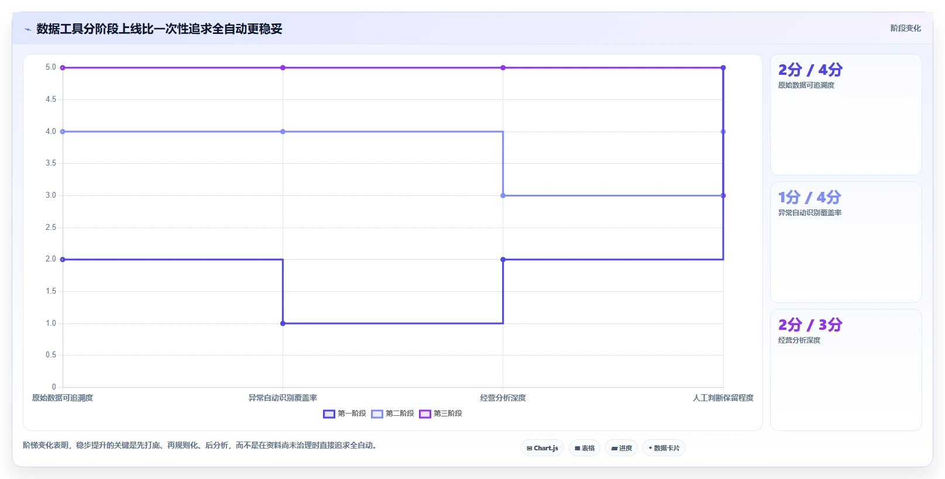Click 第二阶段 point at 4.0 on 原始数据可追溯度
This screenshot has width=945, height=479.
coord(63,132)
